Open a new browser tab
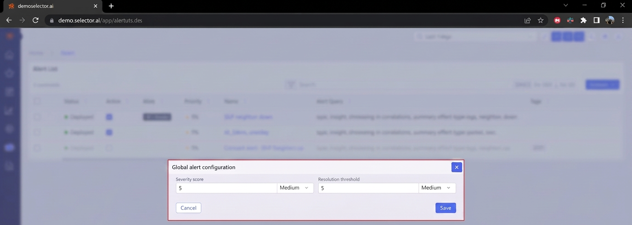The height and width of the screenshot is (225, 632). click(x=111, y=6)
